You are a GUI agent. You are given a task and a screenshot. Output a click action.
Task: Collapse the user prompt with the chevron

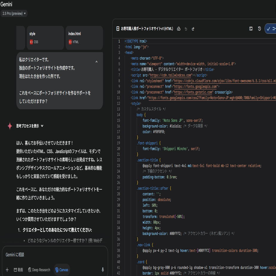[x=96, y=61]
